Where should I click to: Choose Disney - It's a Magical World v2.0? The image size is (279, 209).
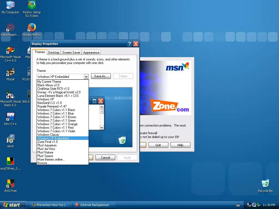[x=62, y=92]
